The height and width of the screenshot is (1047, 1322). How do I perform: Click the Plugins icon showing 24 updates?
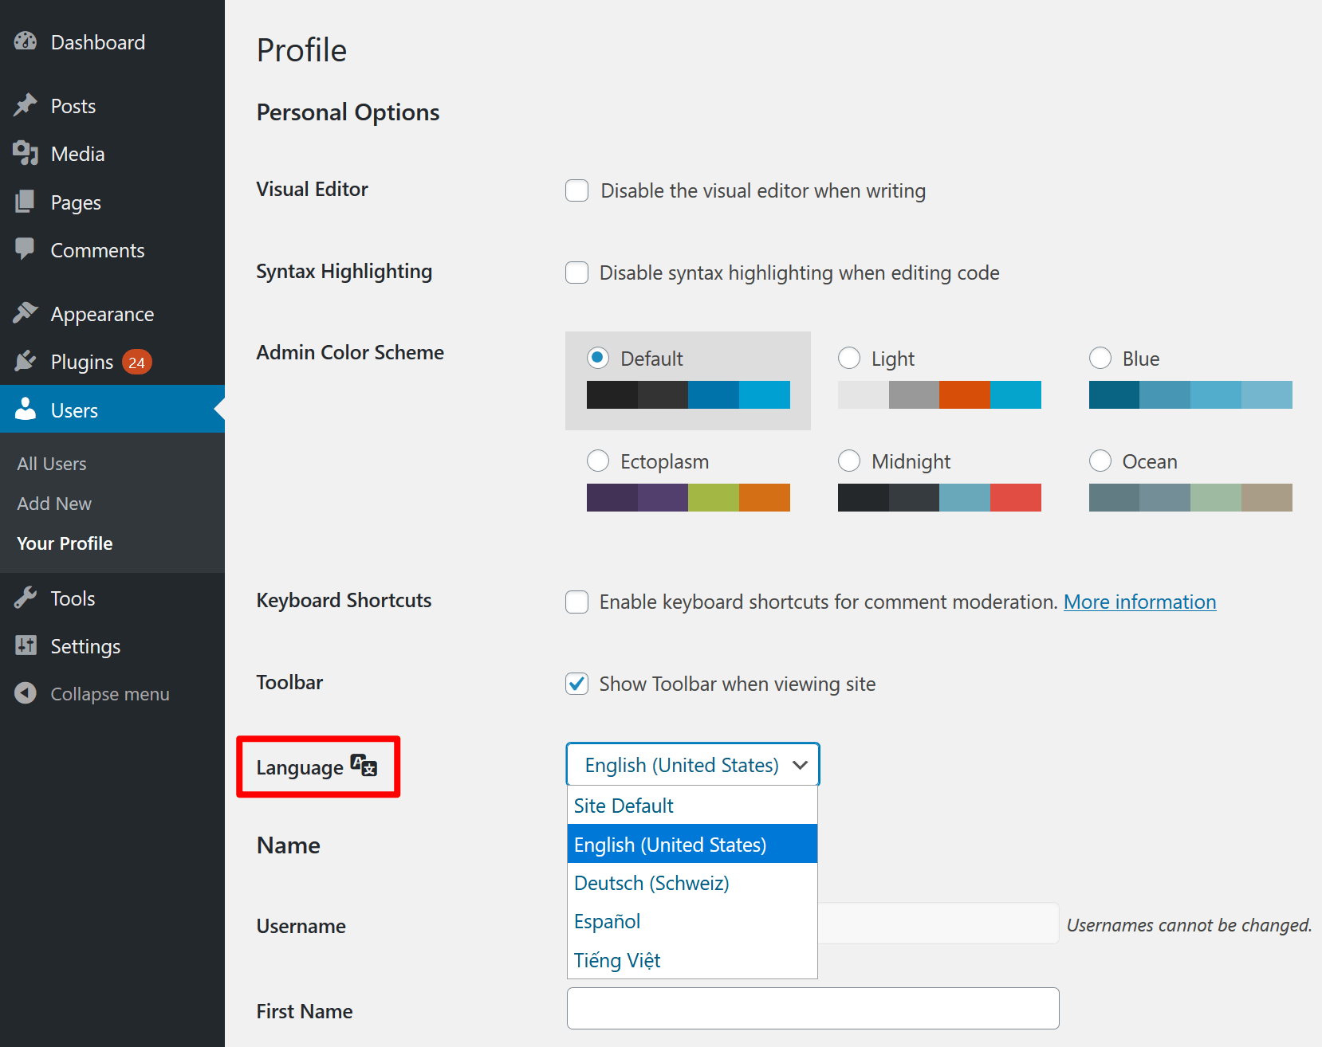click(x=26, y=361)
